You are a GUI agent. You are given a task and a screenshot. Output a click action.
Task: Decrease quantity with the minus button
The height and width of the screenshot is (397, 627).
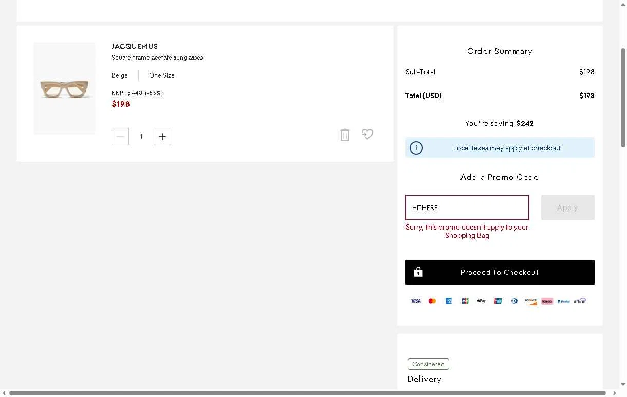click(120, 137)
